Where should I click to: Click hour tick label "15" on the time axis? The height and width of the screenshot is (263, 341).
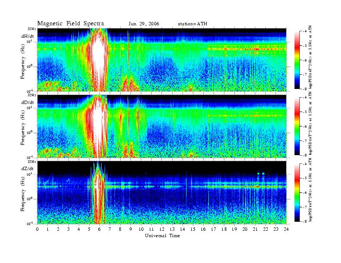193,229
